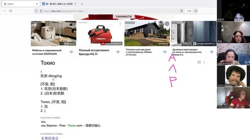This screenshot has height=140, width=250.
Task: Click the line 2. (日本)东京都
Action: (x=52, y=93)
